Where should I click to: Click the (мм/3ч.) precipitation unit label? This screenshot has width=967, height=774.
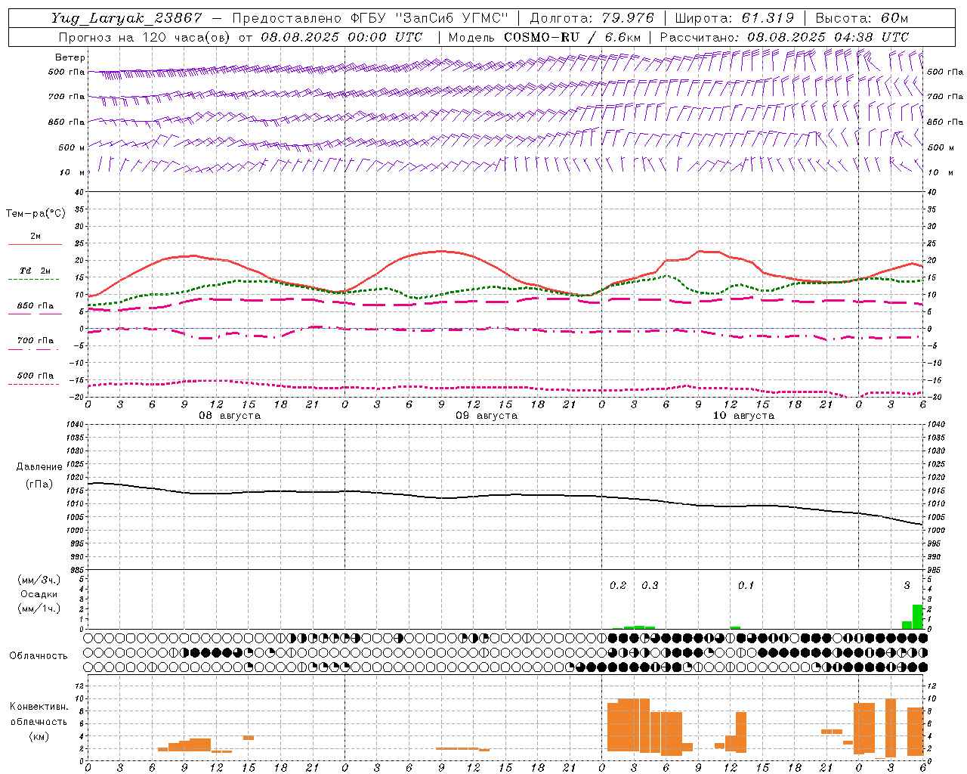pos(39,580)
